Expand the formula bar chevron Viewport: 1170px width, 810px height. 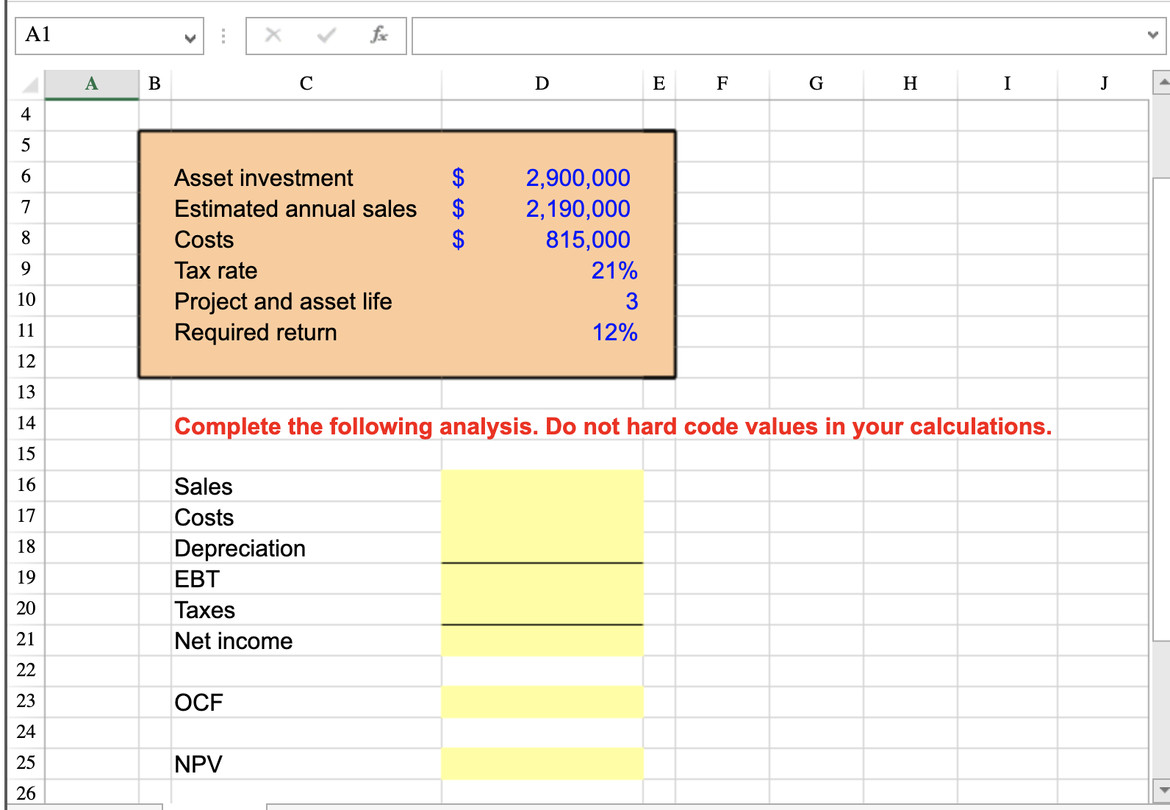(x=1152, y=35)
